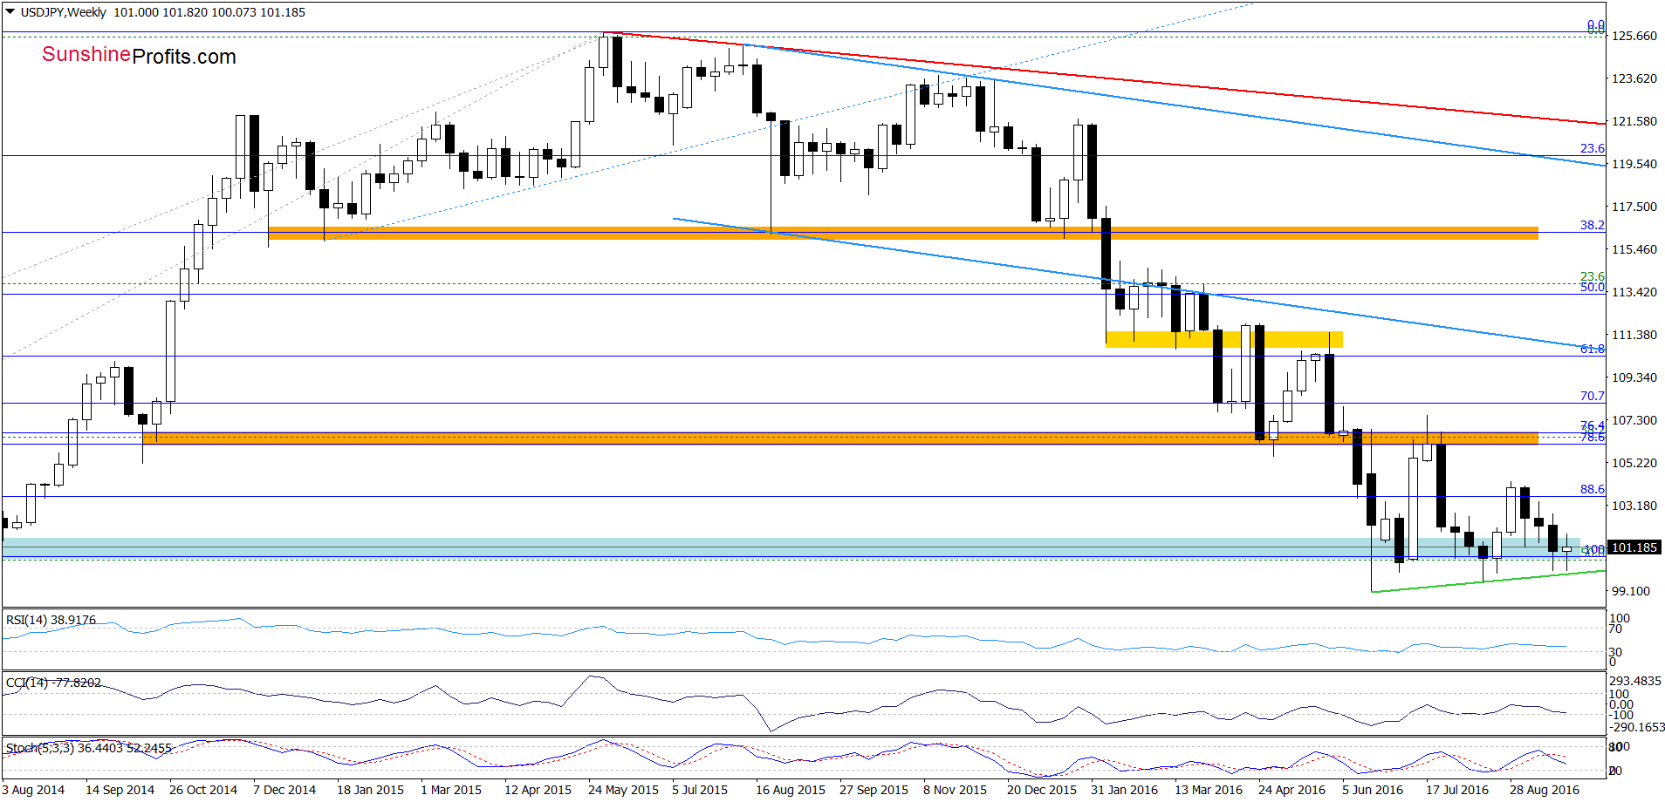Viewport: 1665px width, 802px height.
Task: Click the 38.2 Fibonacci level label
Action: (x=1592, y=225)
